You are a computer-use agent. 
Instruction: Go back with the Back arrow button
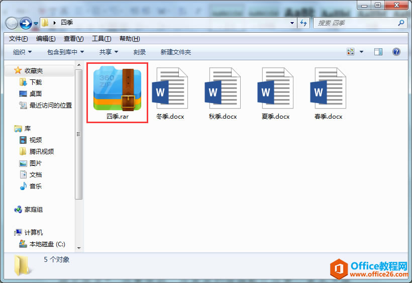click(x=12, y=24)
